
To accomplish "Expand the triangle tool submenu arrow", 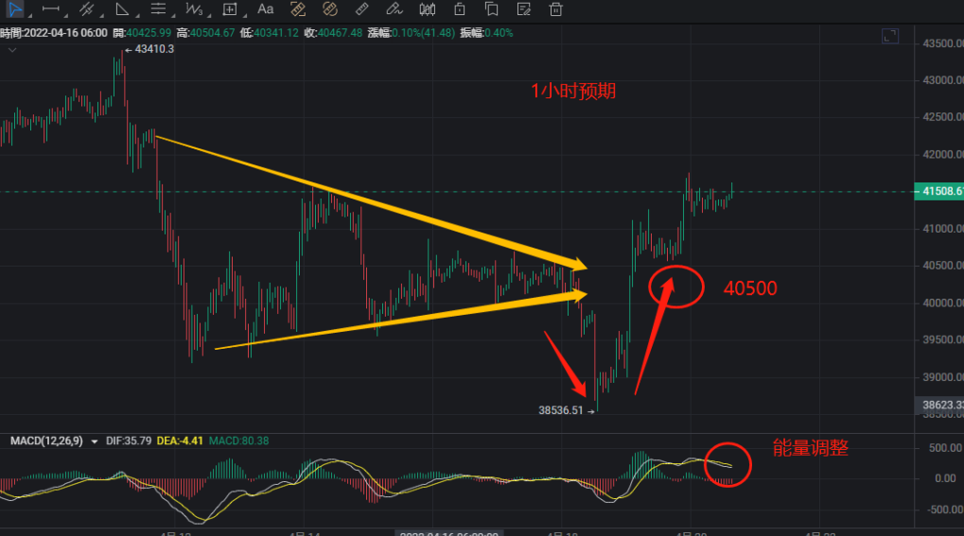I will pyautogui.click(x=137, y=15).
